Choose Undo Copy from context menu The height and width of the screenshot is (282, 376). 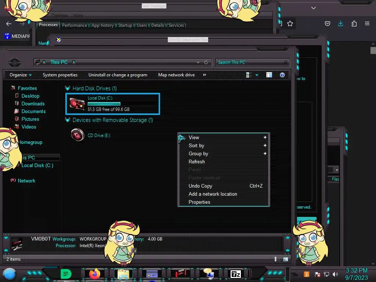[224, 186]
